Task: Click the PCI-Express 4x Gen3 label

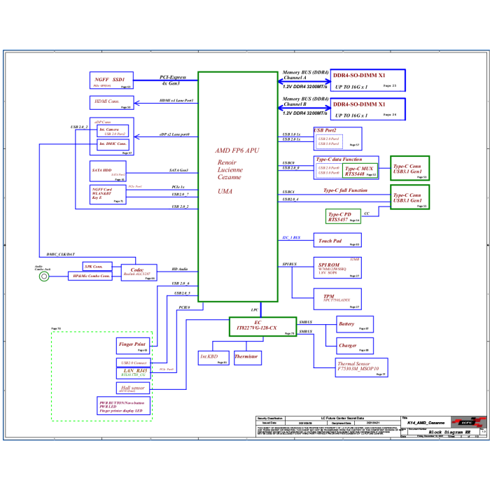Action: [x=172, y=80]
